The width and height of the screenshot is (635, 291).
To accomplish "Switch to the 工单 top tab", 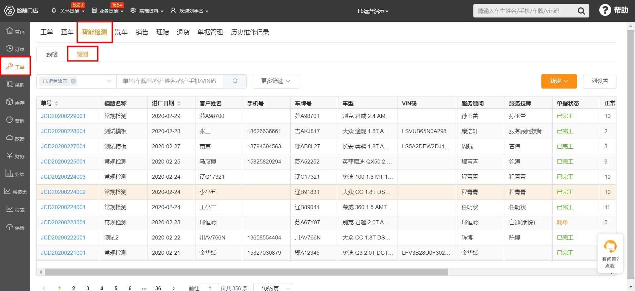I will [x=47, y=32].
